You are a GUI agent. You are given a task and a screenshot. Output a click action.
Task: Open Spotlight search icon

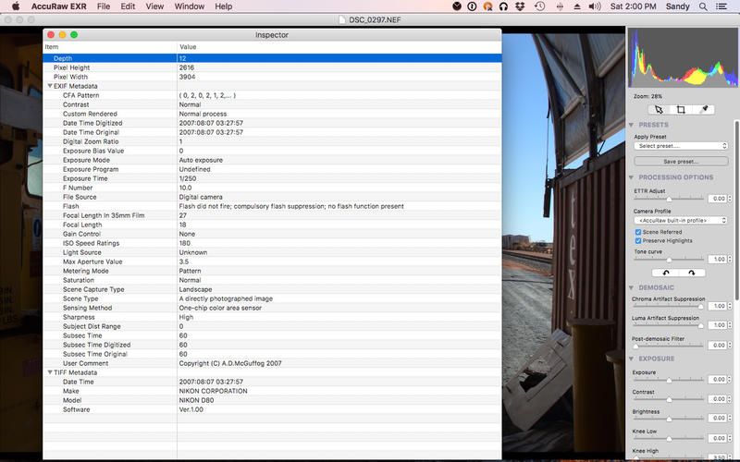[703, 6]
